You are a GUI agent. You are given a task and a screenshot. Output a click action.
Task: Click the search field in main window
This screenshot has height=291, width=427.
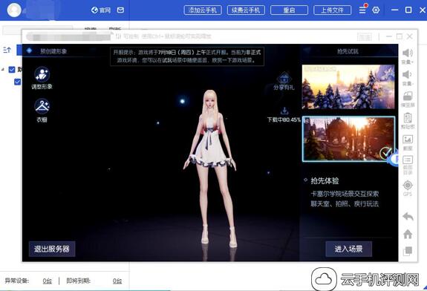pyautogui.click(x=38, y=30)
